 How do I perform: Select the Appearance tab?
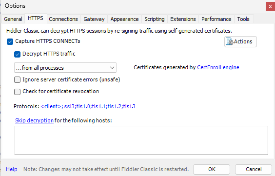[124, 19]
